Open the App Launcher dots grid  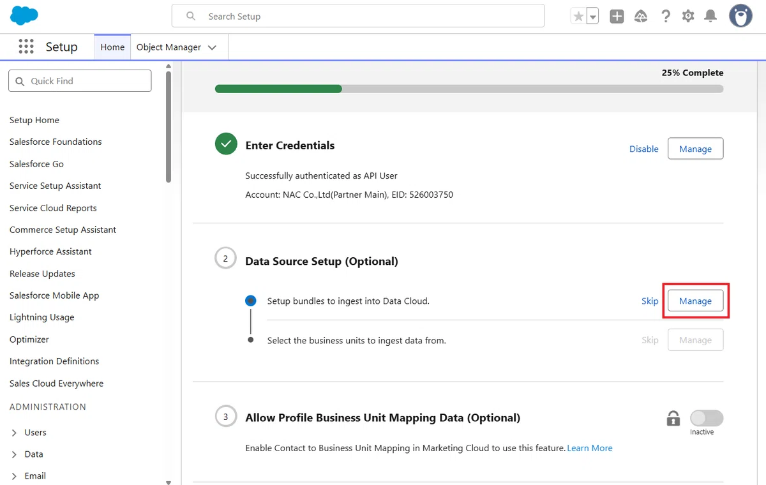26,47
